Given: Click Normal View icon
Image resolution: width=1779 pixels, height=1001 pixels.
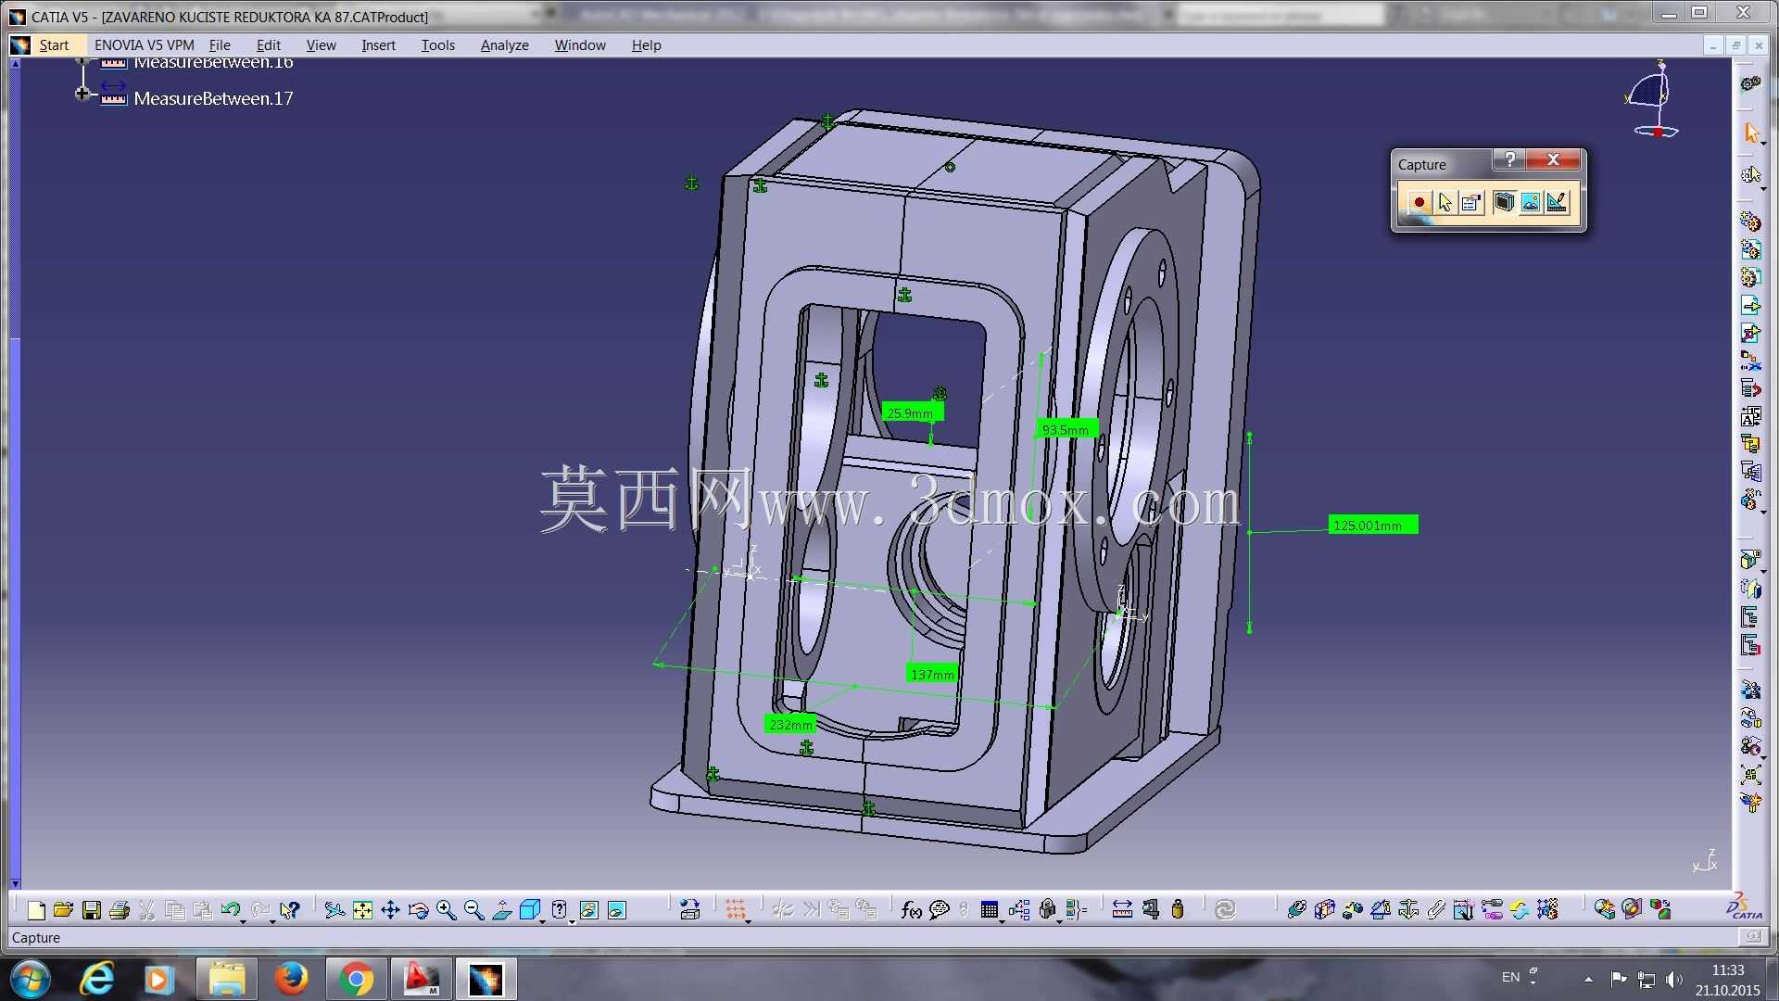Looking at the screenshot, I should click(501, 910).
